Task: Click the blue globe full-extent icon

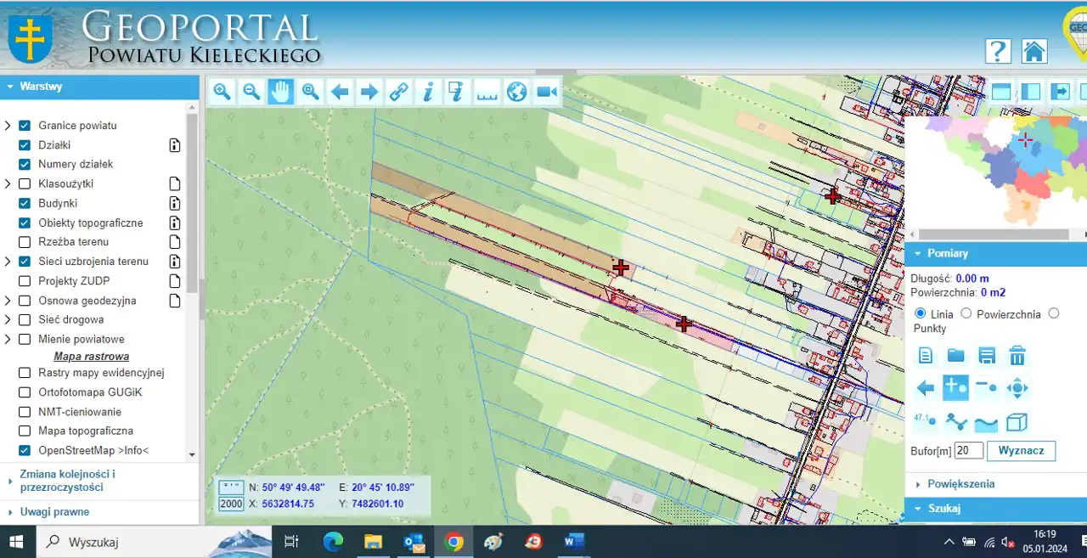Action: click(x=516, y=92)
